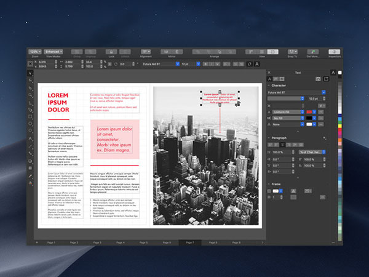The height and width of the screenshot is (277, 369).
Task: Pick yellow from the color palette strip
Action: (x=340, y=126)
